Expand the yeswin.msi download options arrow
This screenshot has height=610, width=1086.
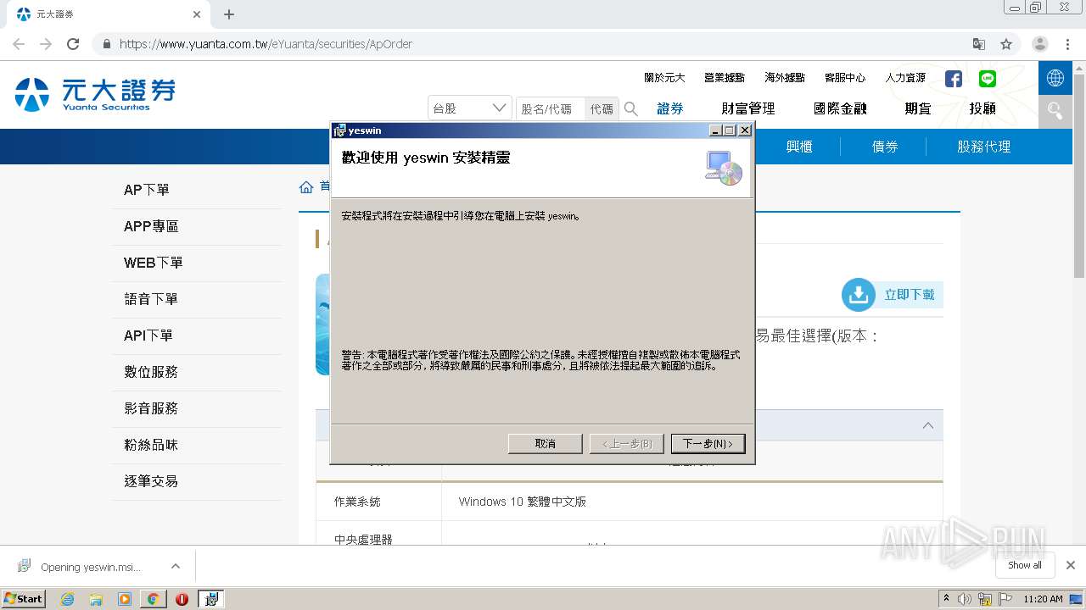point(175,566)
